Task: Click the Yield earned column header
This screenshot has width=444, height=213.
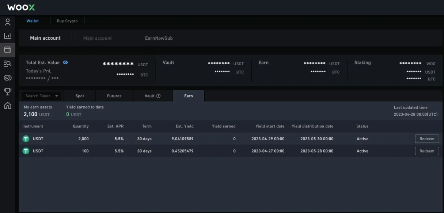Action: coord(224,126)
